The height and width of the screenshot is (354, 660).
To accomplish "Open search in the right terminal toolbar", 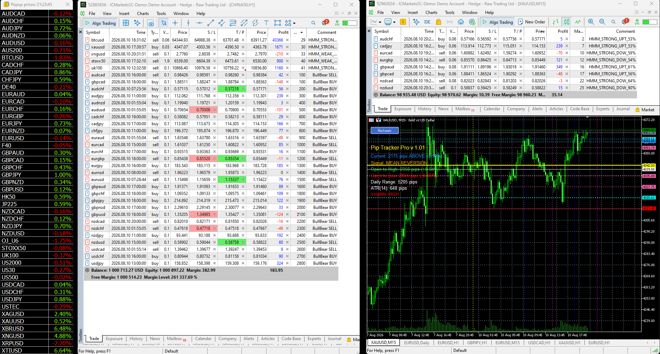I will pos(613,22).
